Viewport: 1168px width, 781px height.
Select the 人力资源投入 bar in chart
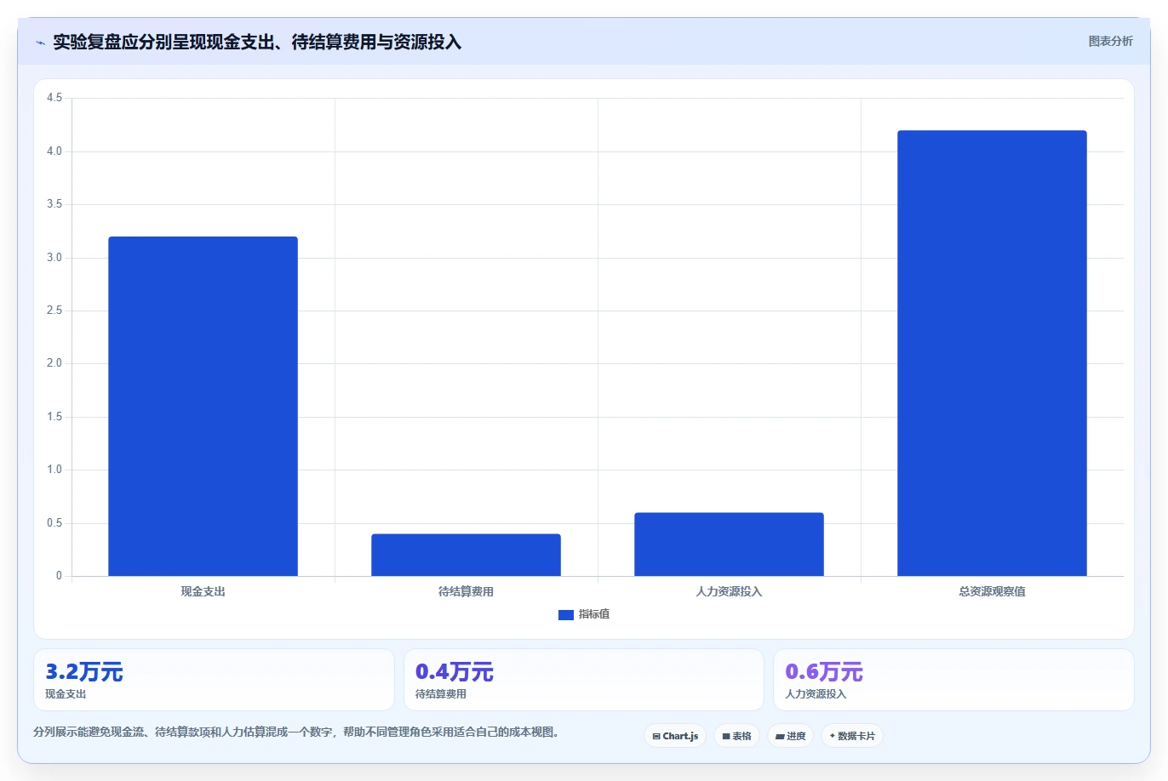(x=729, y=544)
